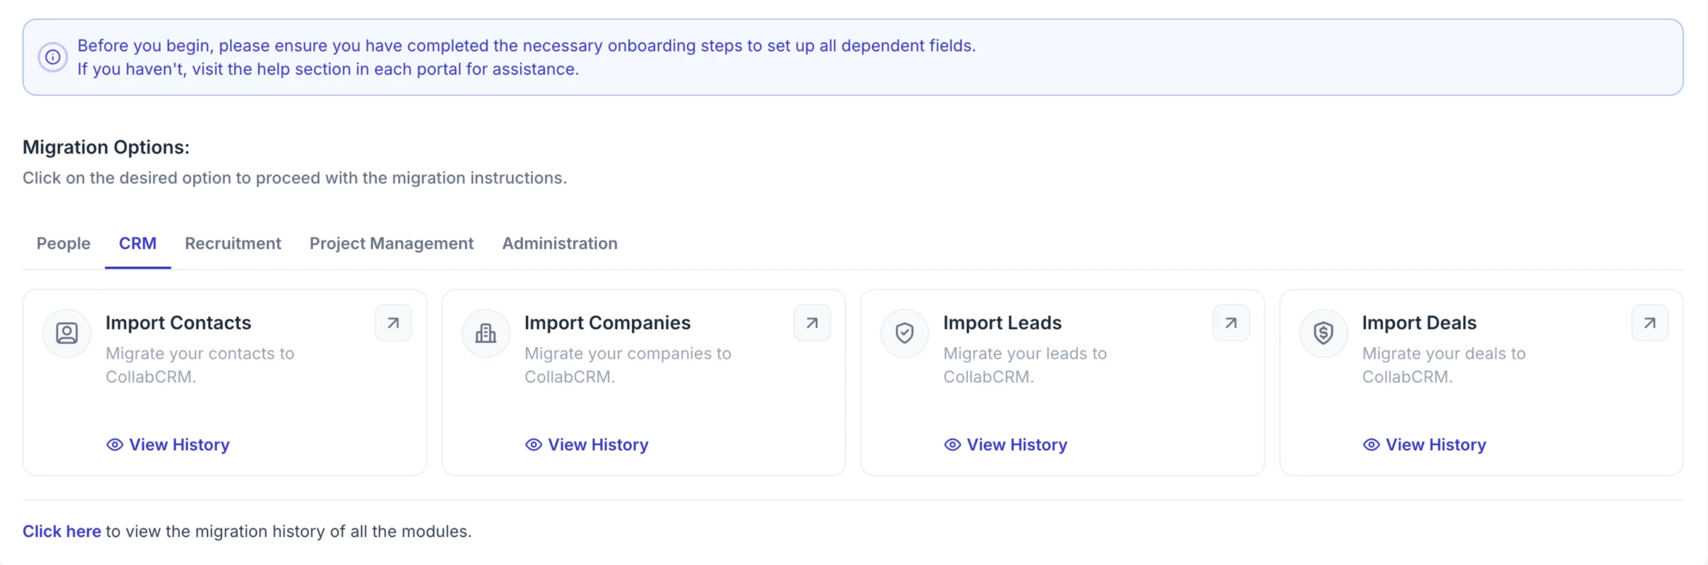Click text 'Migrate your leads to CollabCRM.'
The height and width of the screenshot is (565, 1708).
tap(1025, 365)
